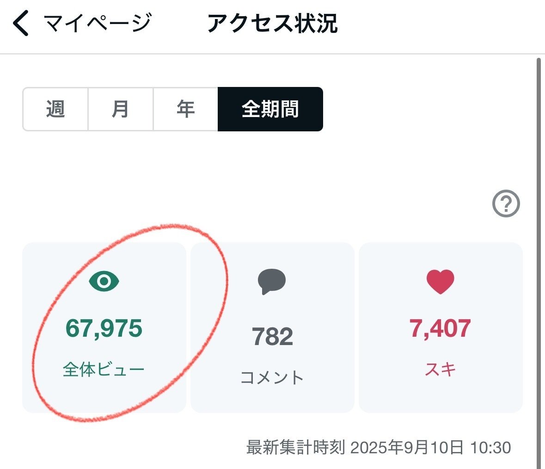545x469 pixels.
Task: Click the red heart icon
Action: 440,282
